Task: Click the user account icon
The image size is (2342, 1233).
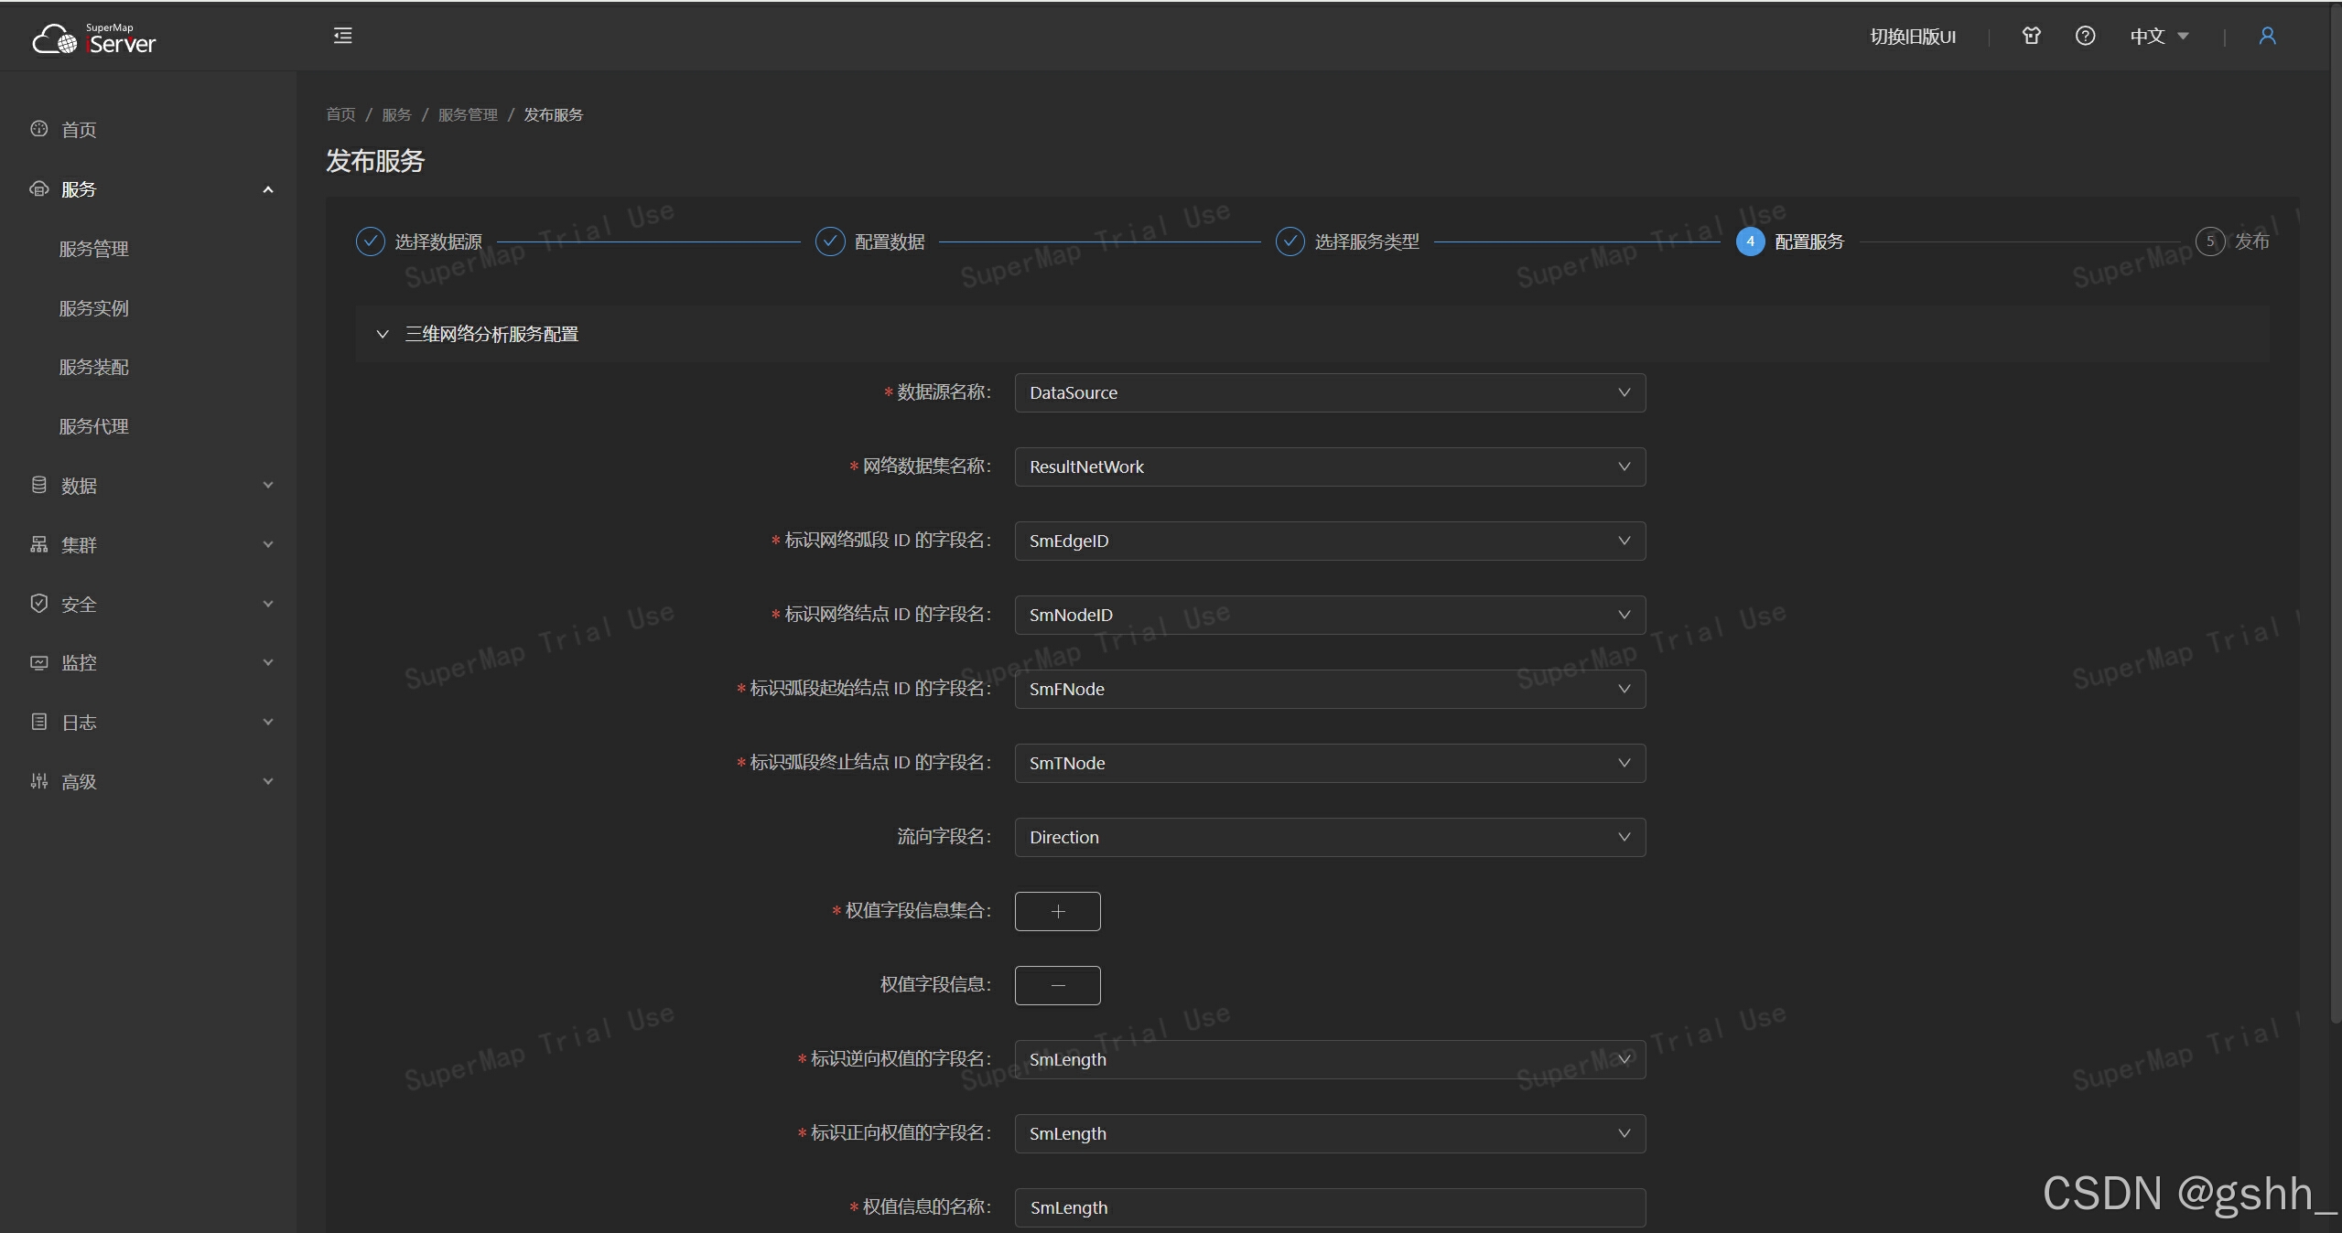Action: tap(2267, 36)
